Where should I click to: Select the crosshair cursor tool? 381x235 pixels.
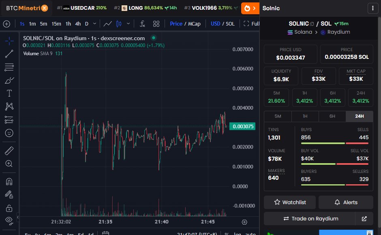point(9,41)
